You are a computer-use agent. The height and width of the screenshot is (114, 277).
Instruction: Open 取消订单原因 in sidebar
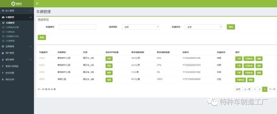[x=12, y=66]
